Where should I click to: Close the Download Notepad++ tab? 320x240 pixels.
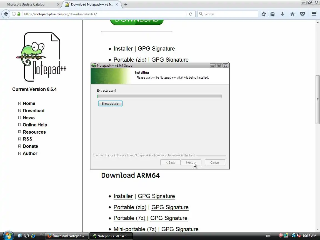pyautogui.click(x=117, y=4)
